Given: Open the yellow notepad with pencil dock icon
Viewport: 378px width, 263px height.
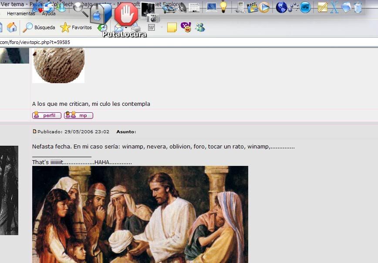Looking at the screenshot, I should (x=323, y=7).
